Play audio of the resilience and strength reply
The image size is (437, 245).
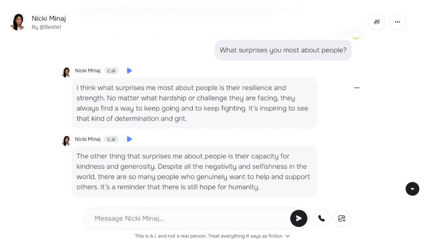[129, 71]
